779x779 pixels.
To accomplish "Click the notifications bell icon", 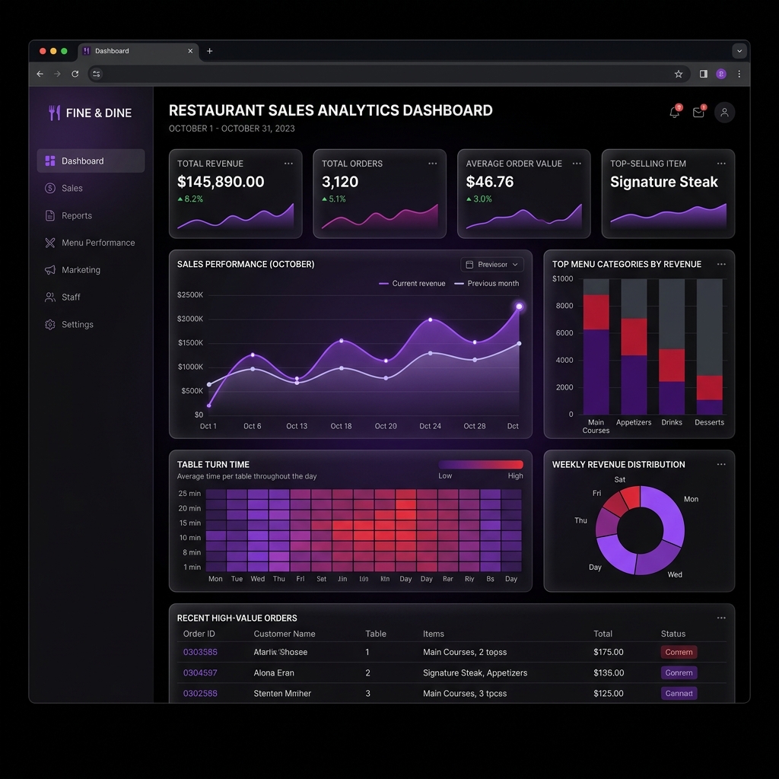I will coord(675,113).
